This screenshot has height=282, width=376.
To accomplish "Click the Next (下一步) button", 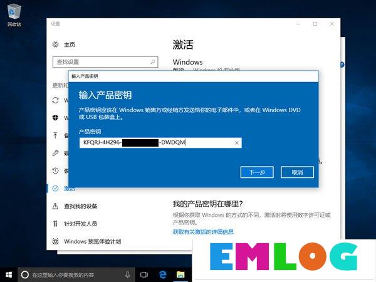I will click(x=257, y=172).
